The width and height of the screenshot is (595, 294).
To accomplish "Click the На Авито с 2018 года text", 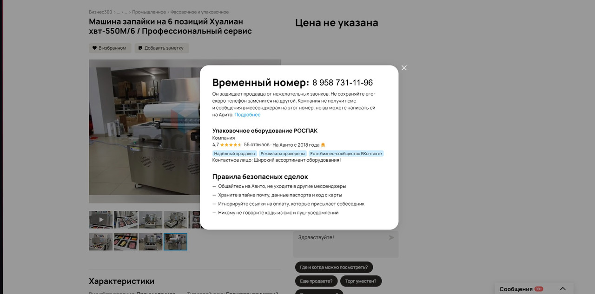I will [x=296, y=145].
